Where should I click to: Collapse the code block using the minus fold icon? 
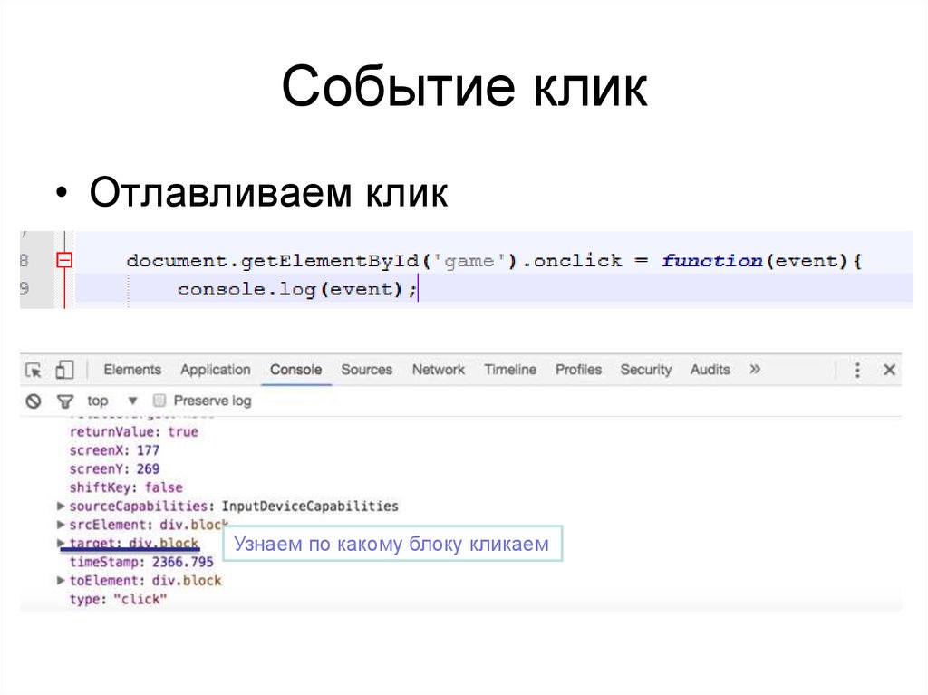66,259
